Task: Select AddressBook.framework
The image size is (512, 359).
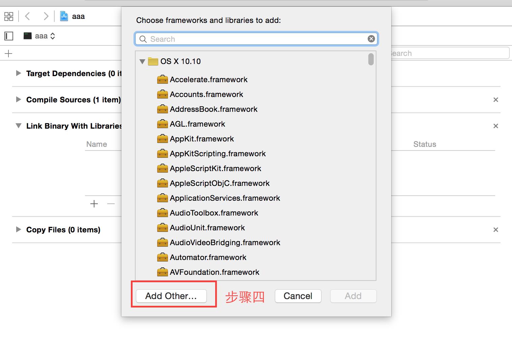Action: coord(214,109)
